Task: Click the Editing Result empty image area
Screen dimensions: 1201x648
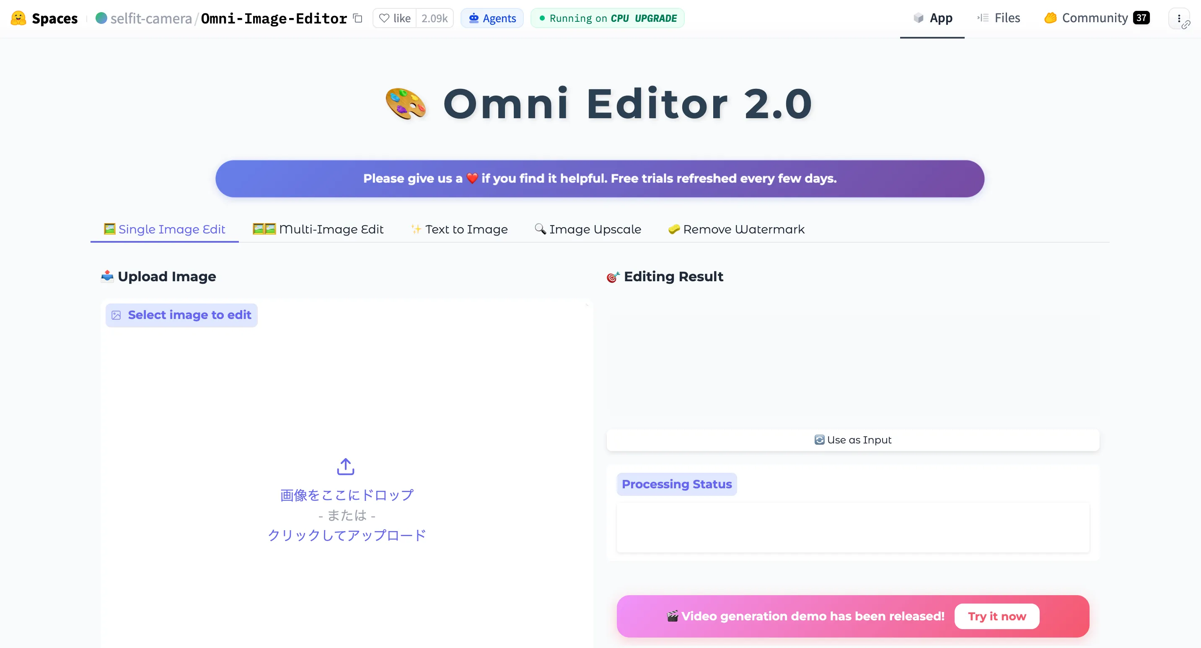Action: [x=853, y=365]
